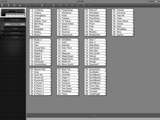Select program 4 Bambu Trem
Screen dimensions: 160x120
click(40, 21)
